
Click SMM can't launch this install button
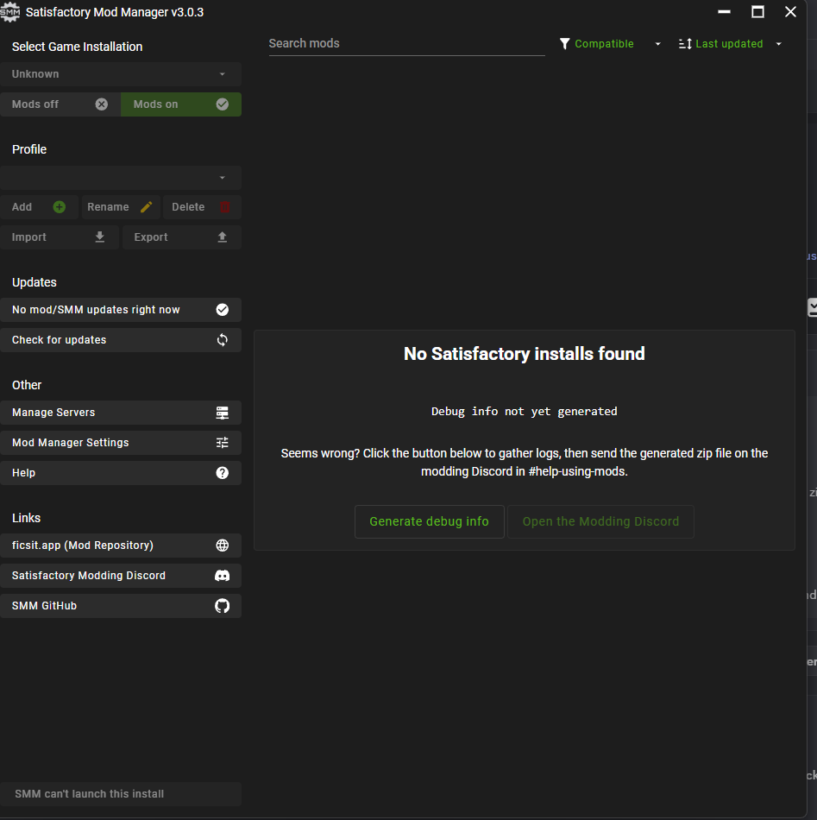[x=121, y=794]
